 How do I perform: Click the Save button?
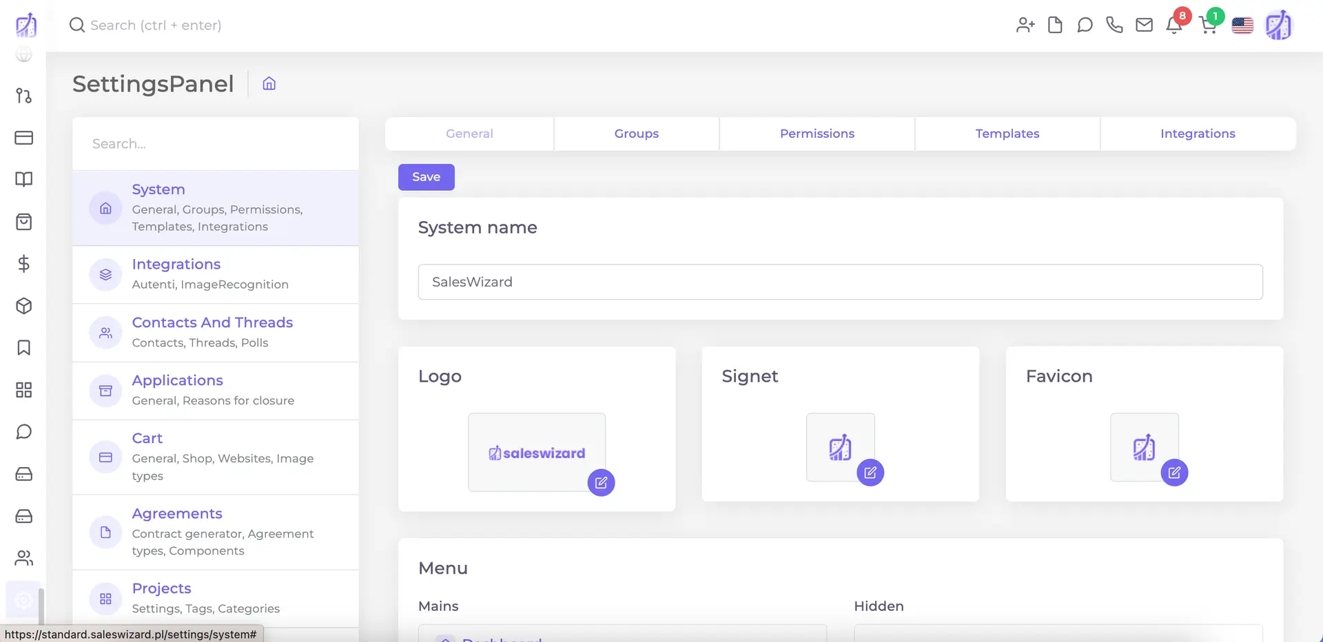(426, 176)
